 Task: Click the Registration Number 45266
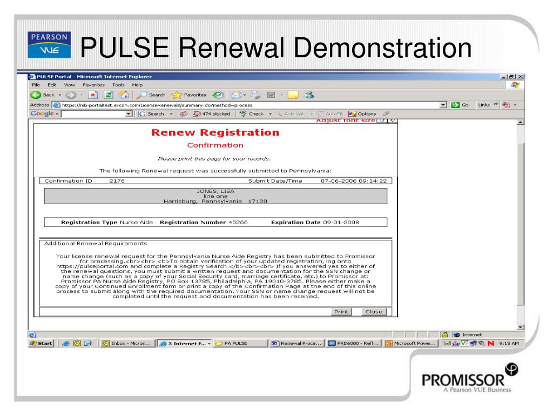[x=238, y=222]
